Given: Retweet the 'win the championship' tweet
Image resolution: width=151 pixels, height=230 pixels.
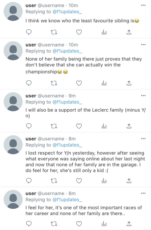Looking at the screenshot, I should pos(54,83).
